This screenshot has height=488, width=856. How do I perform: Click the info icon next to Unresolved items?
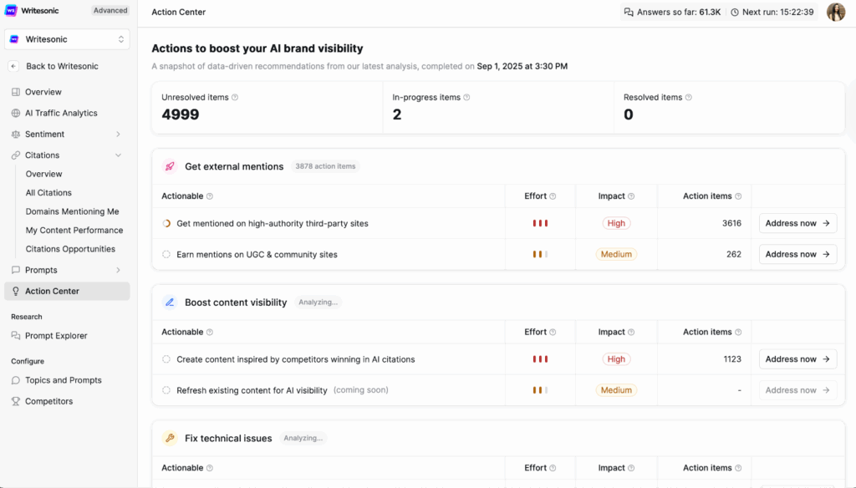point(235,98)
